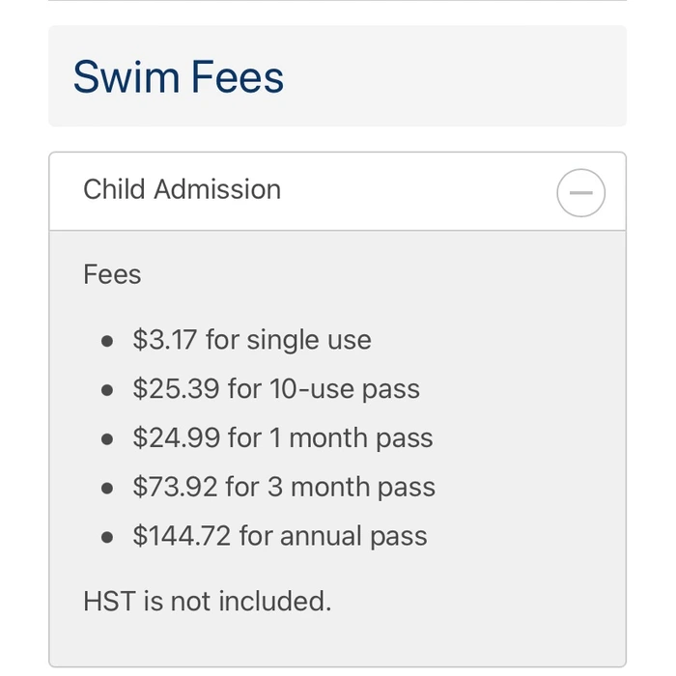Click the bullet beside the 3 month pass
This screenshot has height=676, width=676.
[106, 489]
